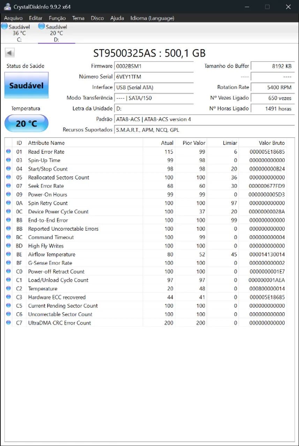Click buffer size field 8192 KB

pos(273,66)
